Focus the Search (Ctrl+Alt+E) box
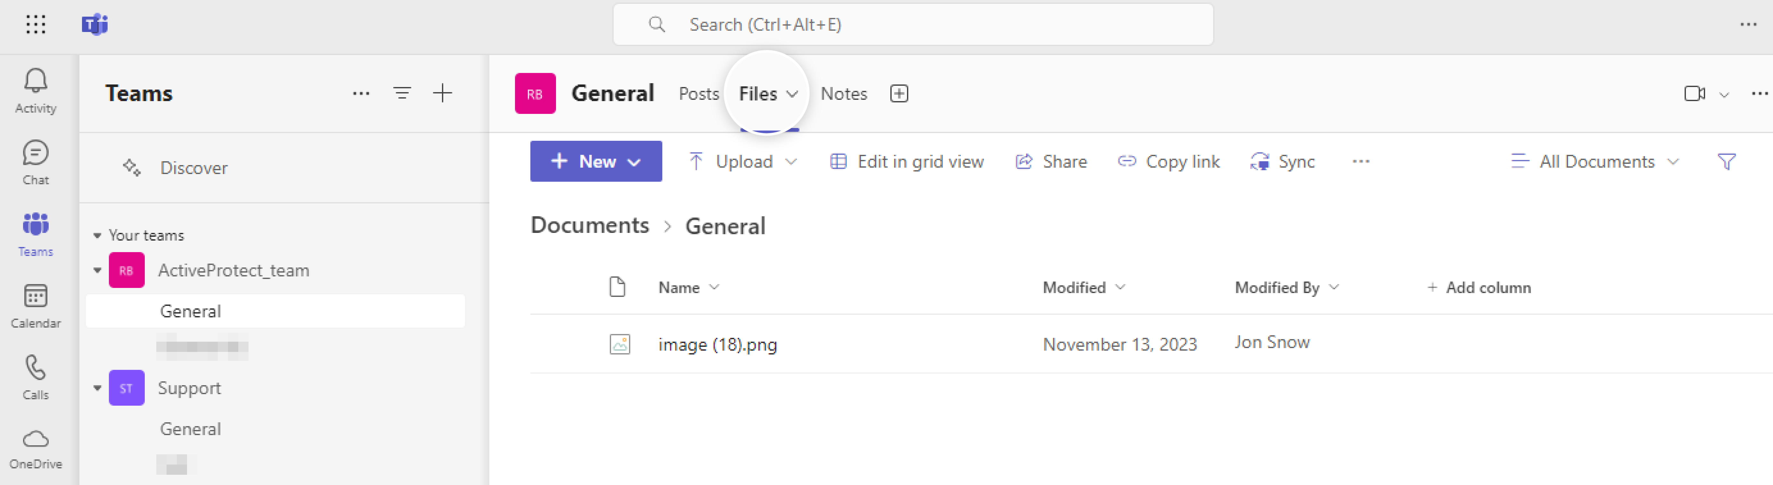The height and width of the screenshot is (485, 1773). 913,25
